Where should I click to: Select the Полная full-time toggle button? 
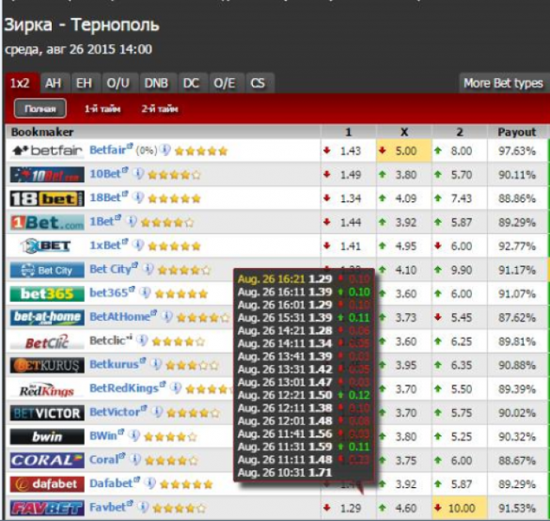(40, 109)
